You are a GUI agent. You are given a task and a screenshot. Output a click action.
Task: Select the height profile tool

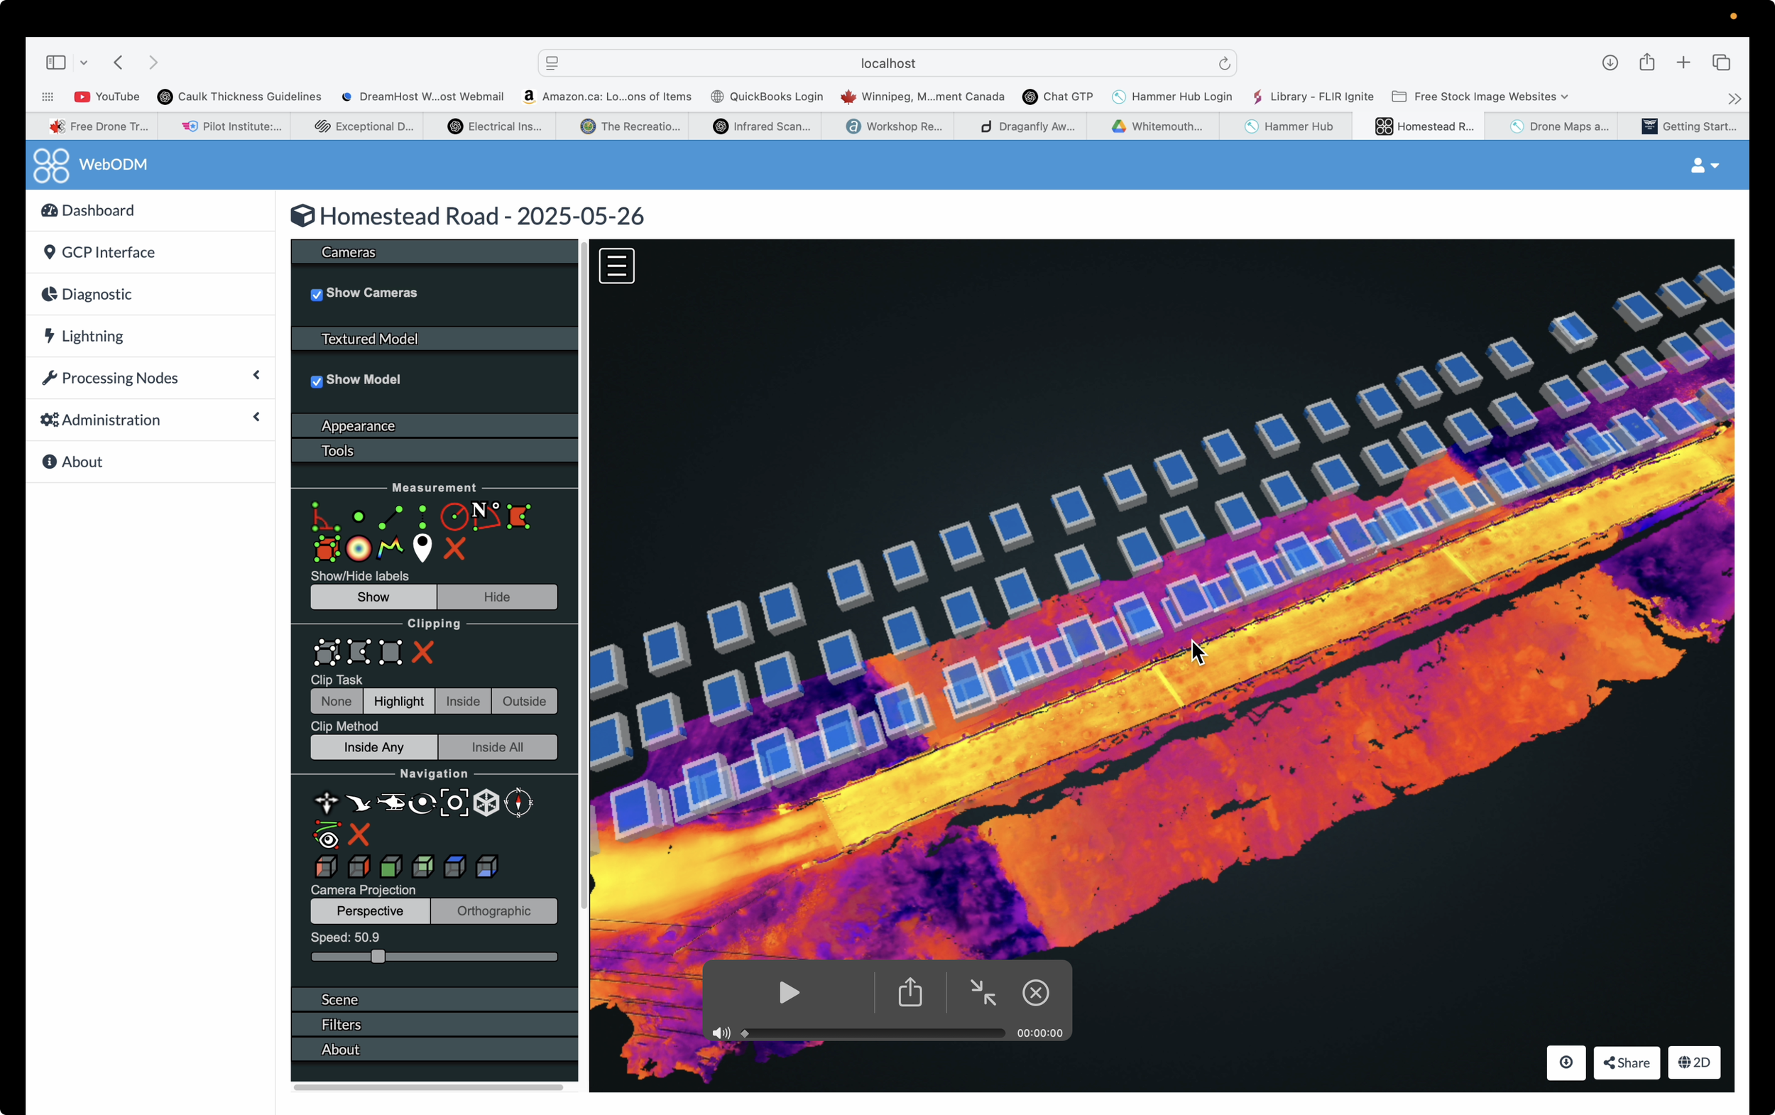pyautogui.click(x=390, y=549)
